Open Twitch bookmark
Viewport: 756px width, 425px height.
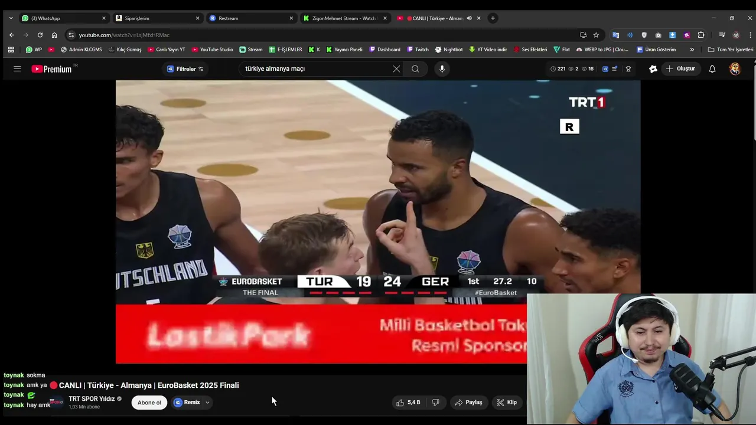[418, 50]
